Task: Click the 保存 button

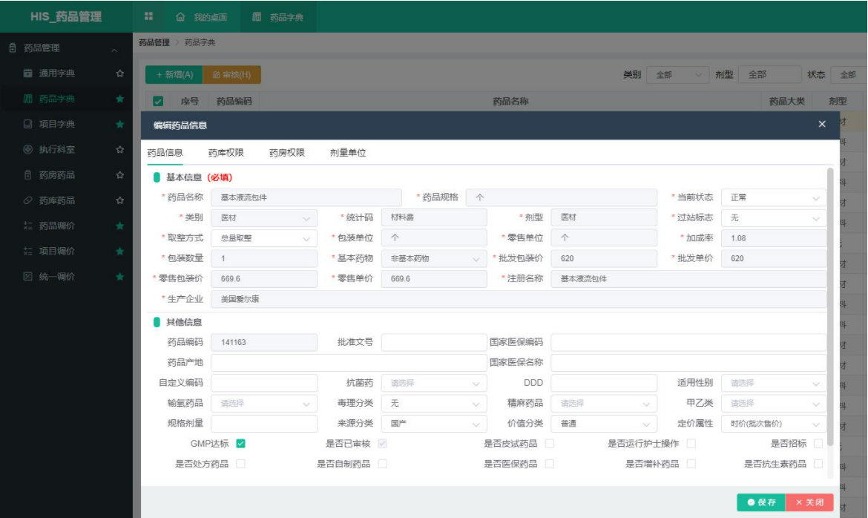Action: [761, 502]
